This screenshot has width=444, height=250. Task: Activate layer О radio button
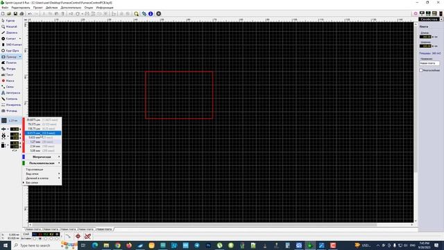tap(57, 239)
